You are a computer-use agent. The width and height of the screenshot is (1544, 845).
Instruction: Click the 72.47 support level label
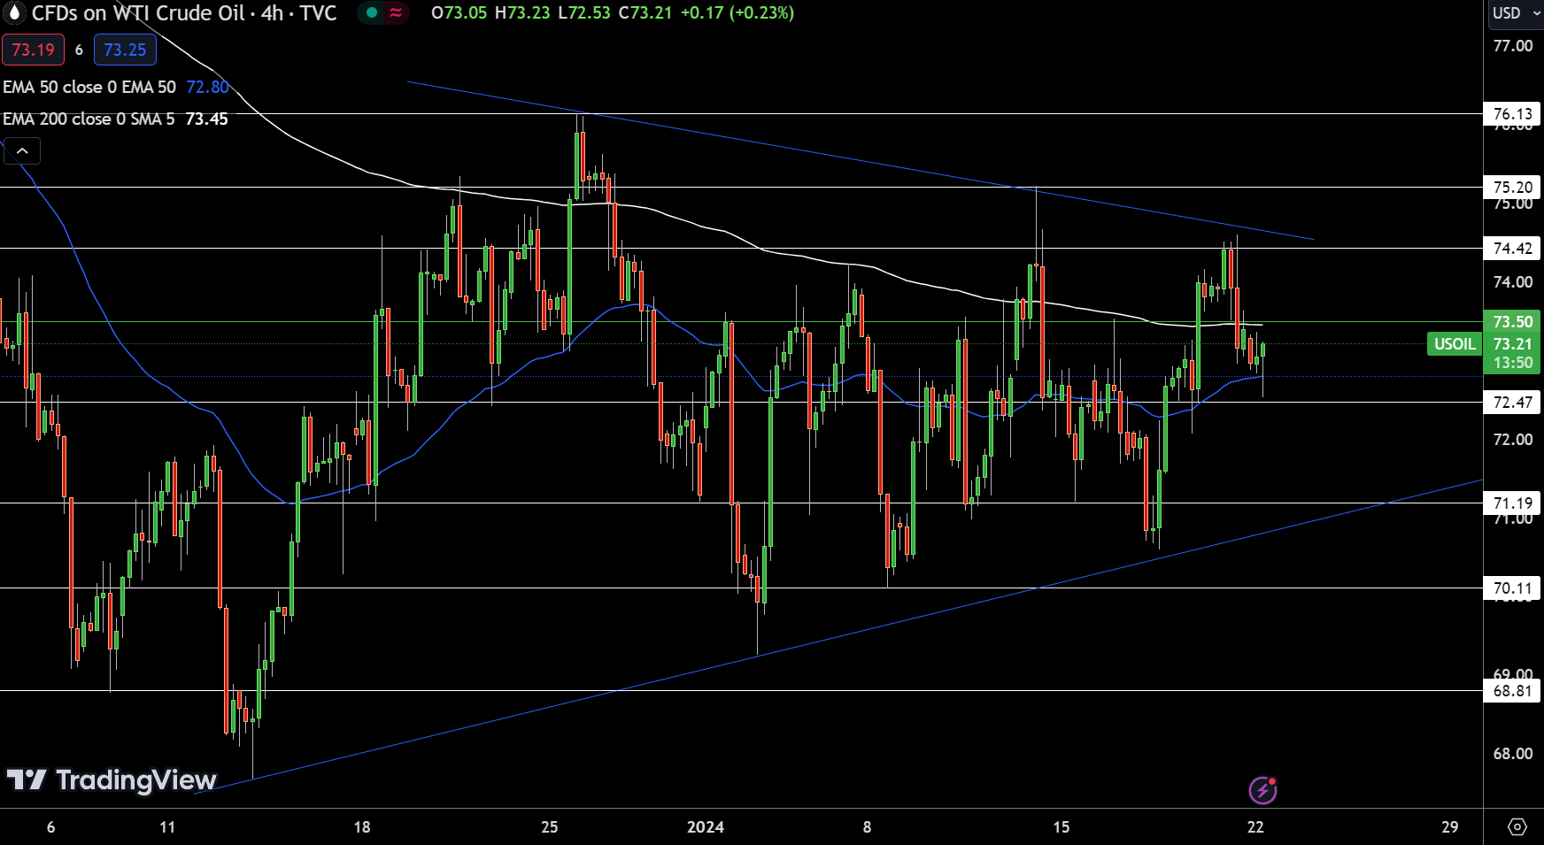pos(1512,402)
